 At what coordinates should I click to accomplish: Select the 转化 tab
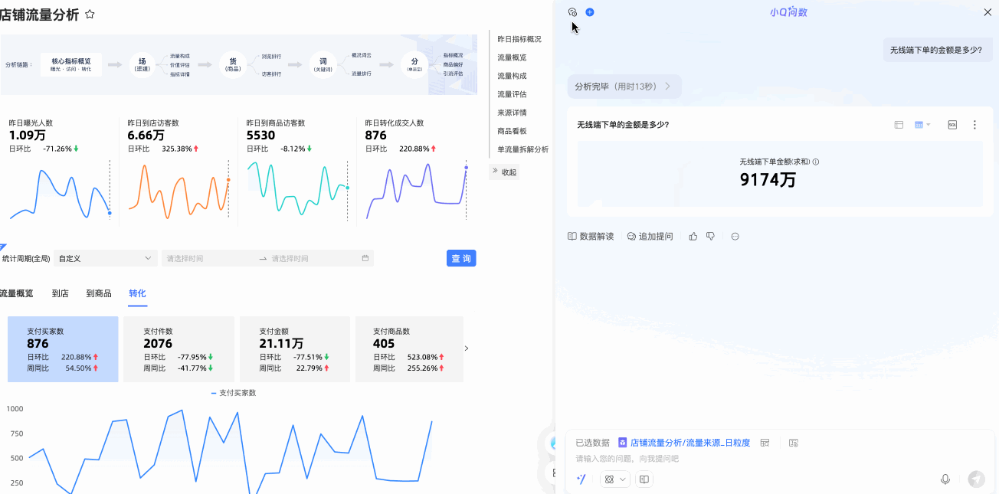(137, 293)
